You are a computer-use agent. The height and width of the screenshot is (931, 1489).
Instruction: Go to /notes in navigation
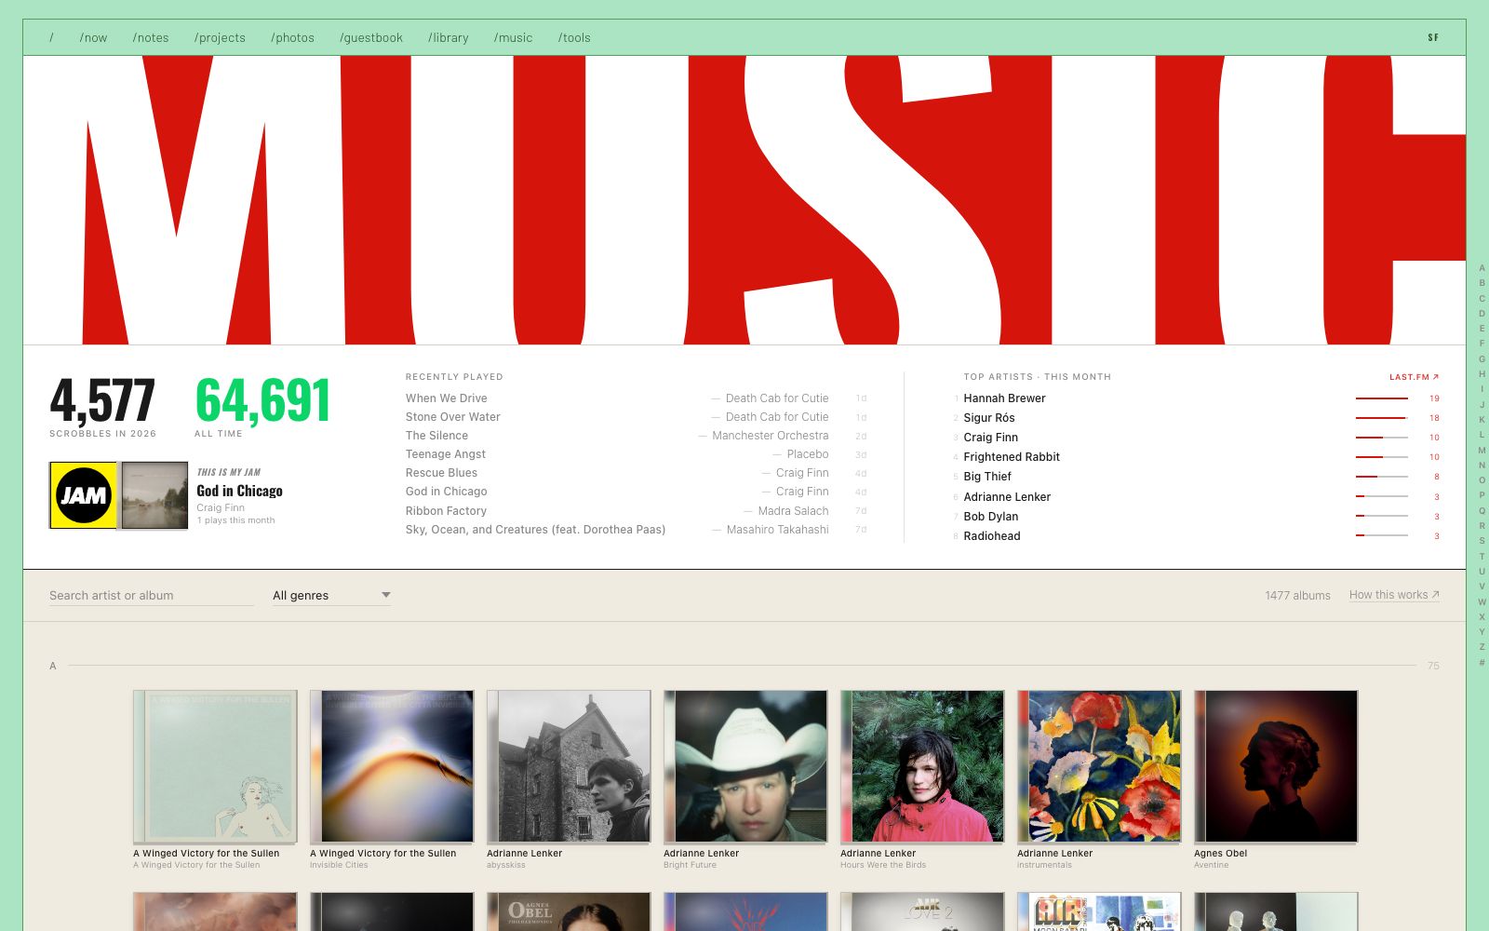pos(151,38)
